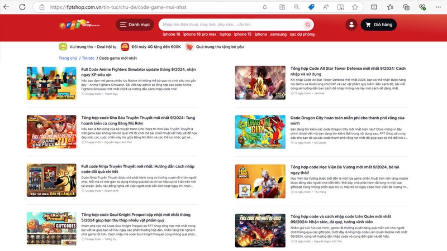Screen dimensions: 447x251
Task: Open Ninja Truyền Thuyết article thumbnail
Action: click(x=51, y=180)
